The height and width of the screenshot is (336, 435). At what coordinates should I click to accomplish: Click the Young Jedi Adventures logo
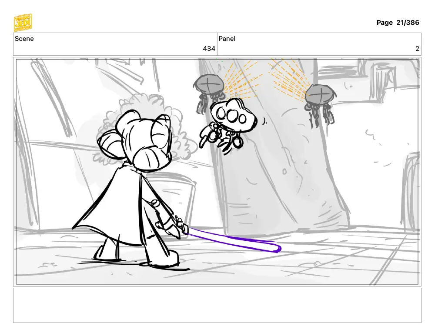[x=23, y=23]
